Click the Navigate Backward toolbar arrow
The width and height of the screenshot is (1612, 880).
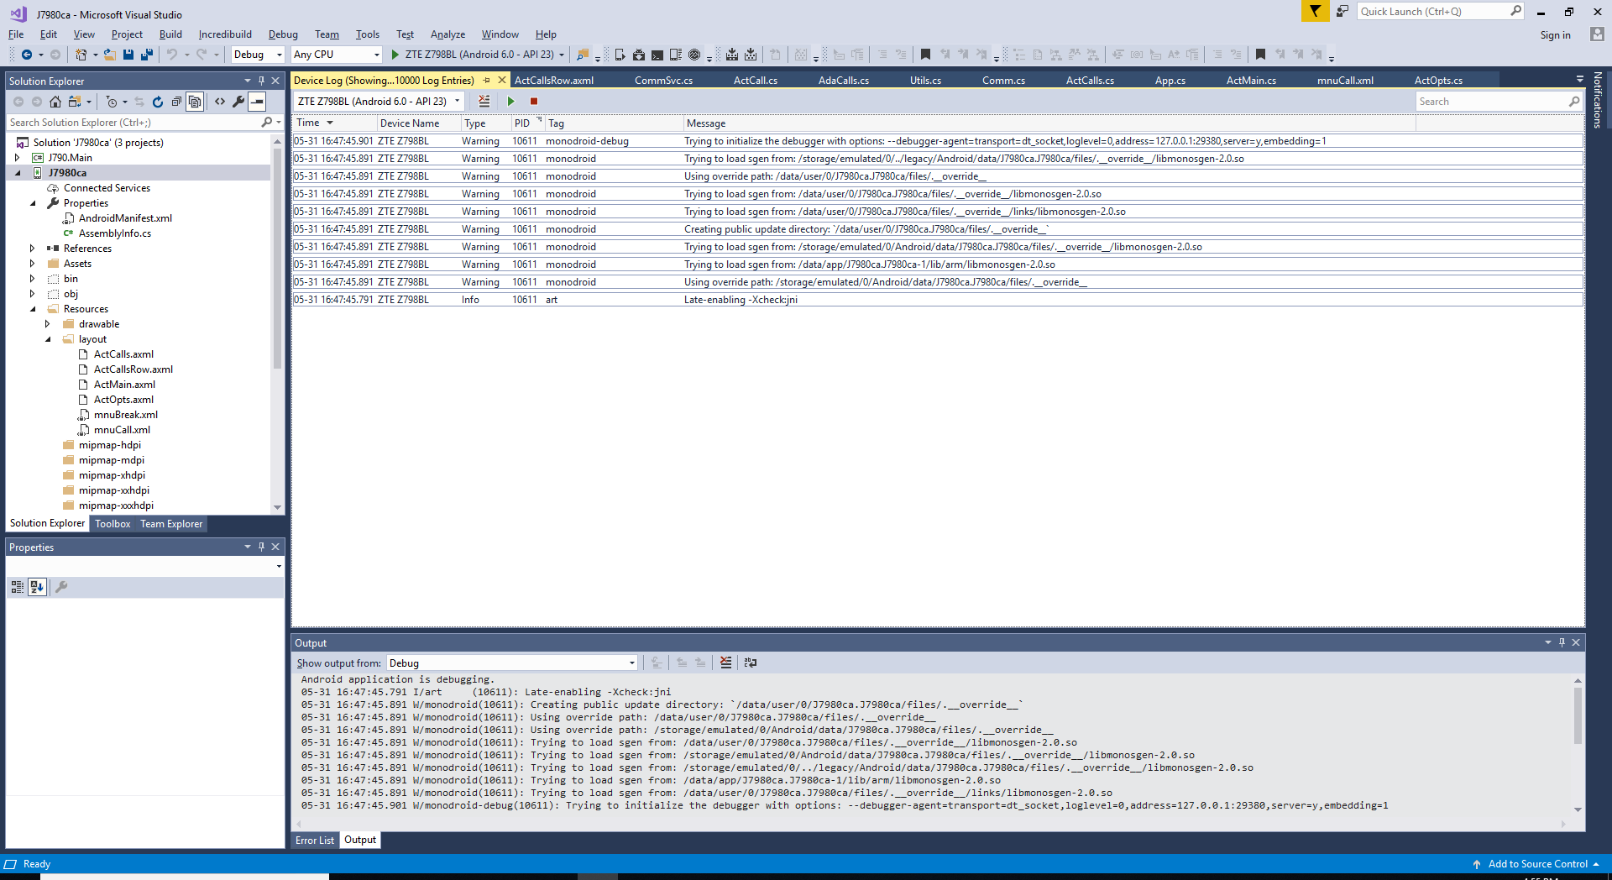(x=27, y=55)
